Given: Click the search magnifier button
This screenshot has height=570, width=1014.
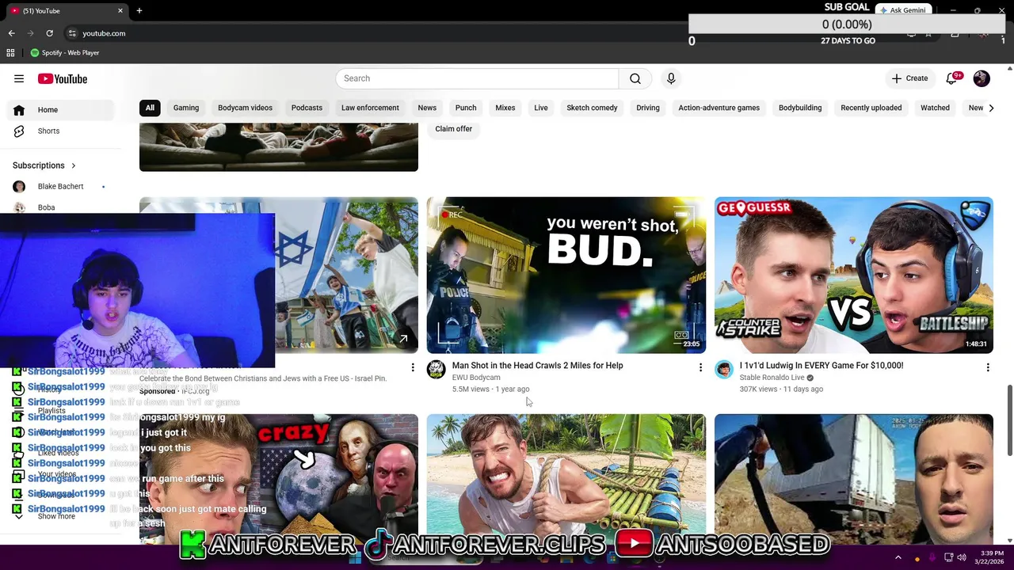Looking at the screenshot, I should tap(635, 78).
